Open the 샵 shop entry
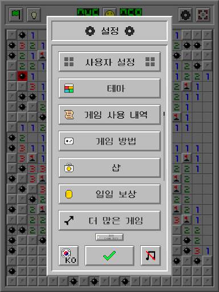This screenshot has width=219, height=292. pos(109,168)
